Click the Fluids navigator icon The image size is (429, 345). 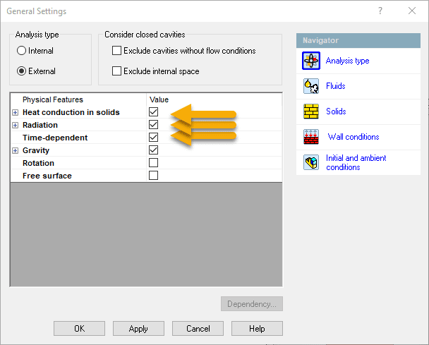pyautogui.click(x=310, y=87)
